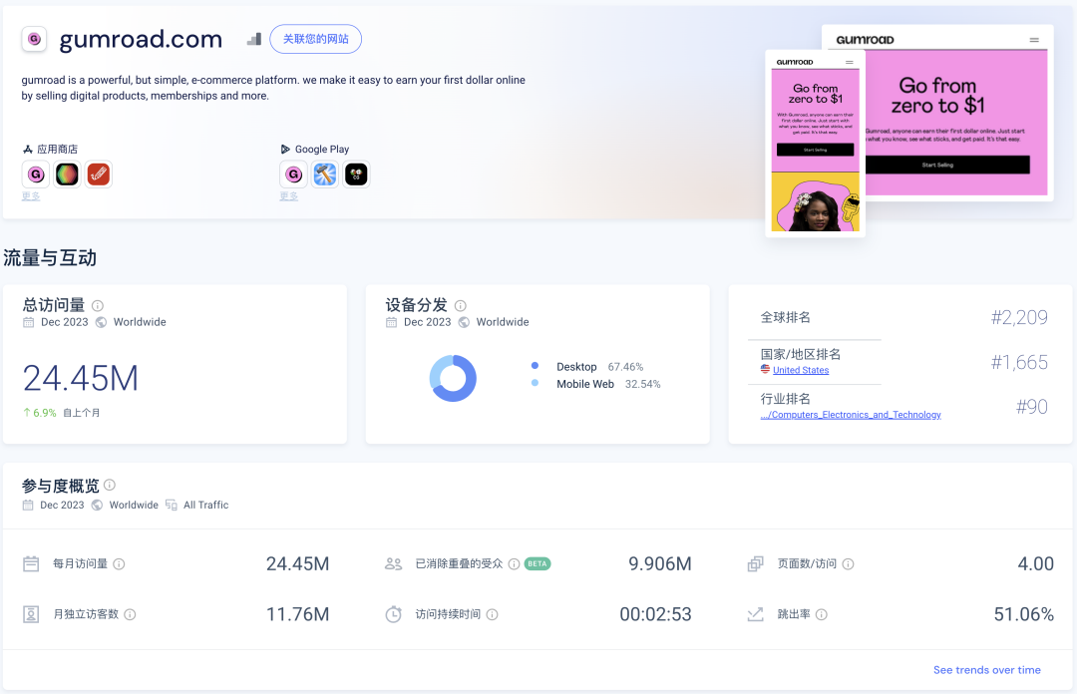Open the info tooltip beside 参与度概览

coord(110,486)
